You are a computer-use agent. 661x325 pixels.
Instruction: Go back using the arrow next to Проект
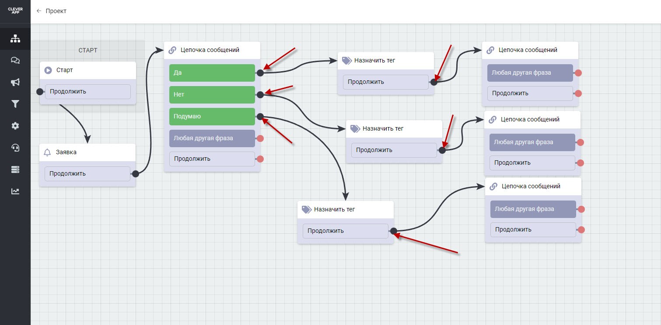pyautogui.click(x=39, y=11)
